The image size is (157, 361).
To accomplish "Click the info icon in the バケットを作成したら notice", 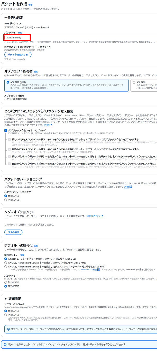I will click(5, 344).
